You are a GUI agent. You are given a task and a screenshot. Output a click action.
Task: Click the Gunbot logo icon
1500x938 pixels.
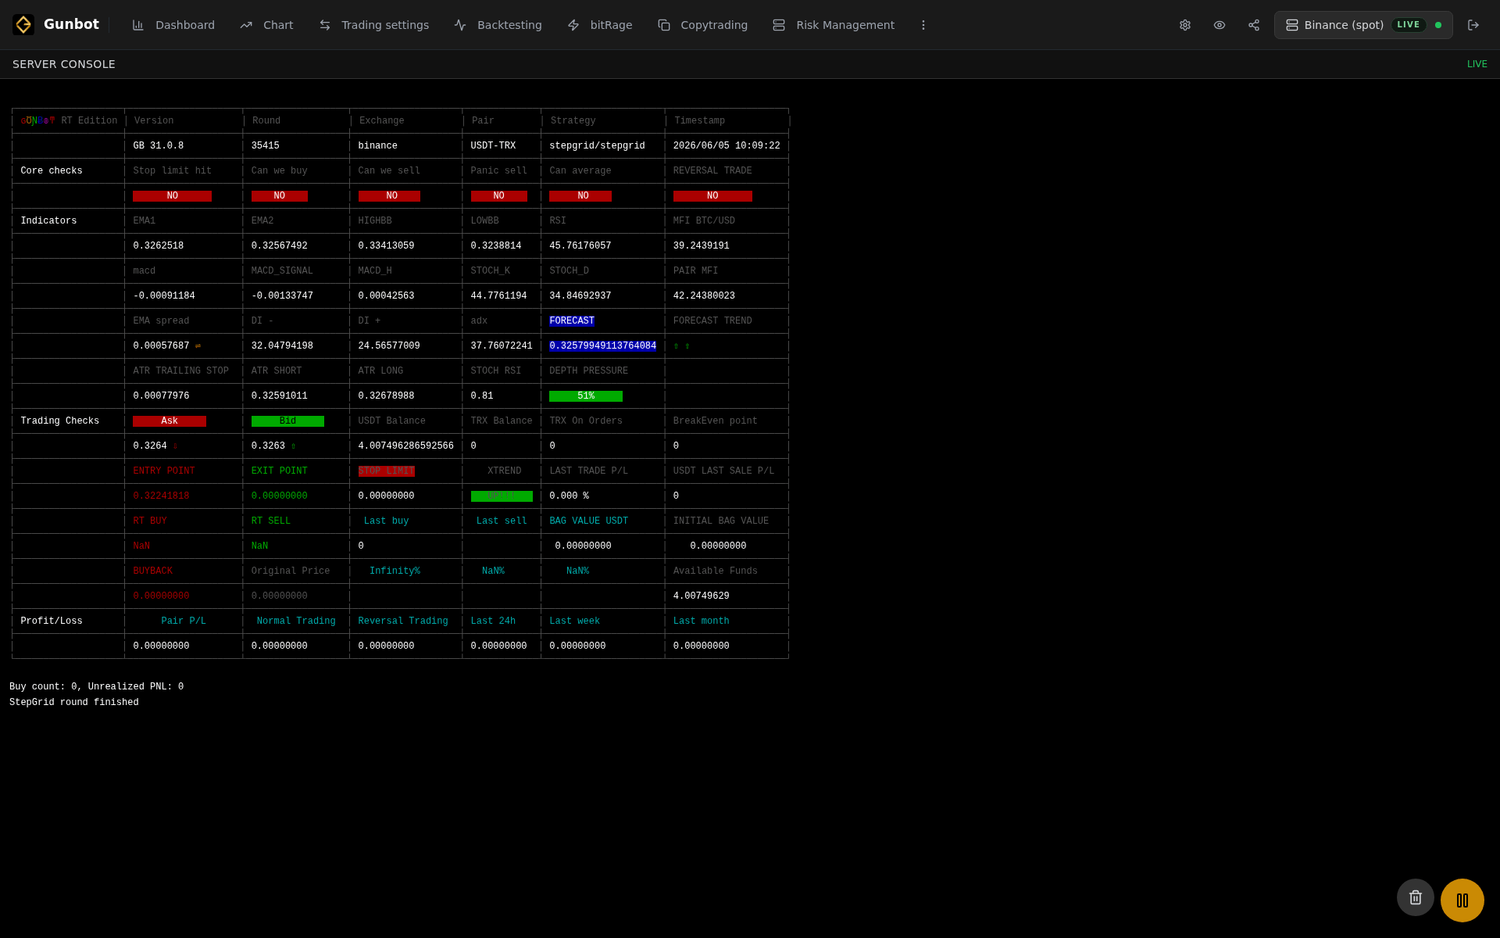tap(23, 25)
